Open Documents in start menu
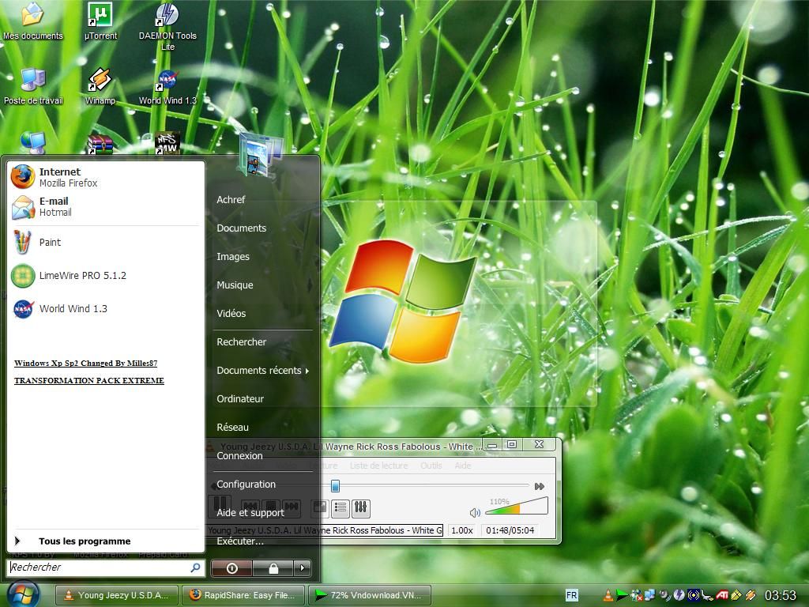The image size is (809, 607). coord(242,228)
